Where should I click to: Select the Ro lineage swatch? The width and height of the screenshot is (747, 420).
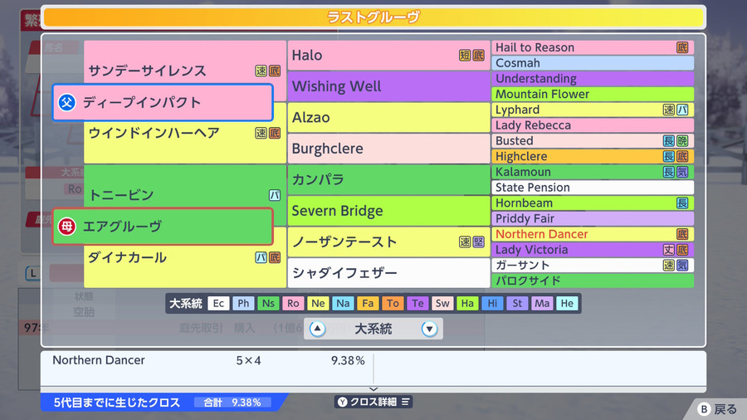tap(293, 303)
